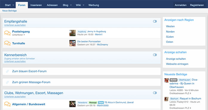The image size is (208, 110).
Task: Click the Augsburg tag label
Action: coord(82,32)
